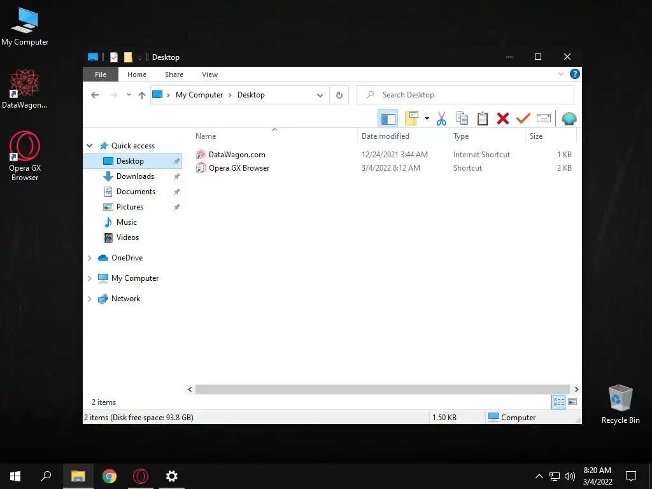
Task: Expand the OneDrive tree node
Action: [89, 258]
